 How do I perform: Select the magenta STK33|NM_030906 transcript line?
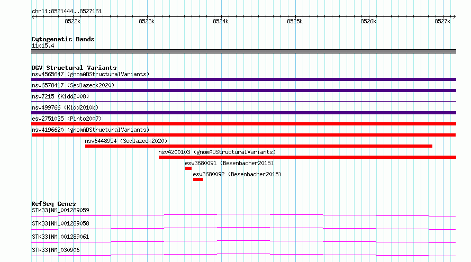point(243,255)
